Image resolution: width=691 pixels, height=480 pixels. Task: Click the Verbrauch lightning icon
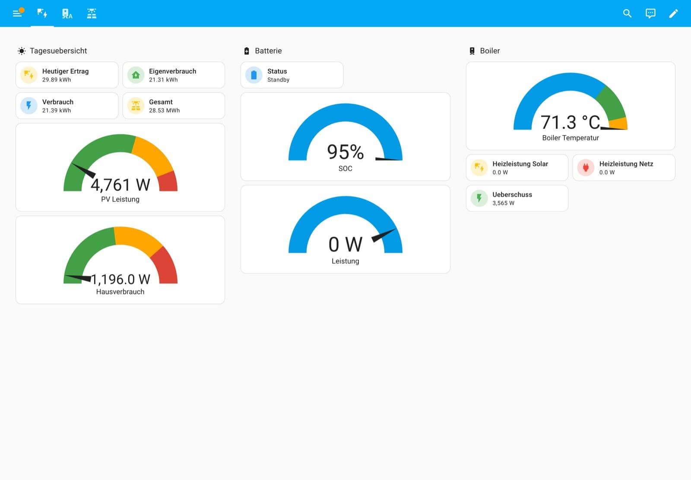click(x=29, y=106)
